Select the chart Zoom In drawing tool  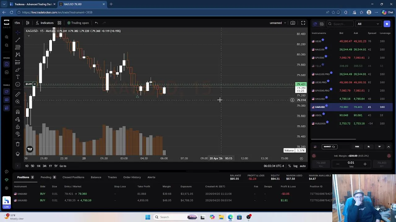point(18,101)
